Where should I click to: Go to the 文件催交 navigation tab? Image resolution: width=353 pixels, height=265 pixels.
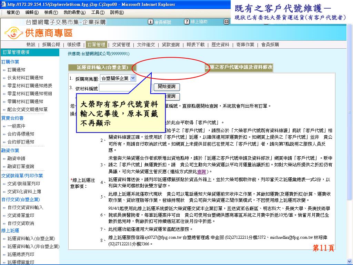(x=146, y=45)
